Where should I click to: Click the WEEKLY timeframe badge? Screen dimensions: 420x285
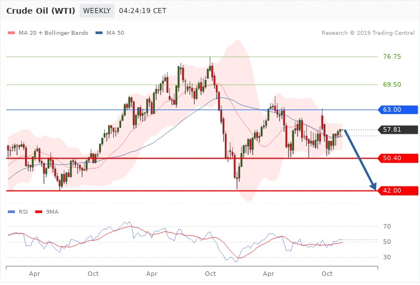[x=97, y=11]
